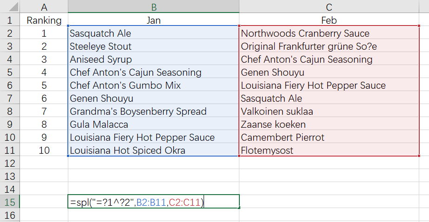This screenshot has height=222, width=429.
Task: Select the Steeleye Stout cell
Action: 153,46
